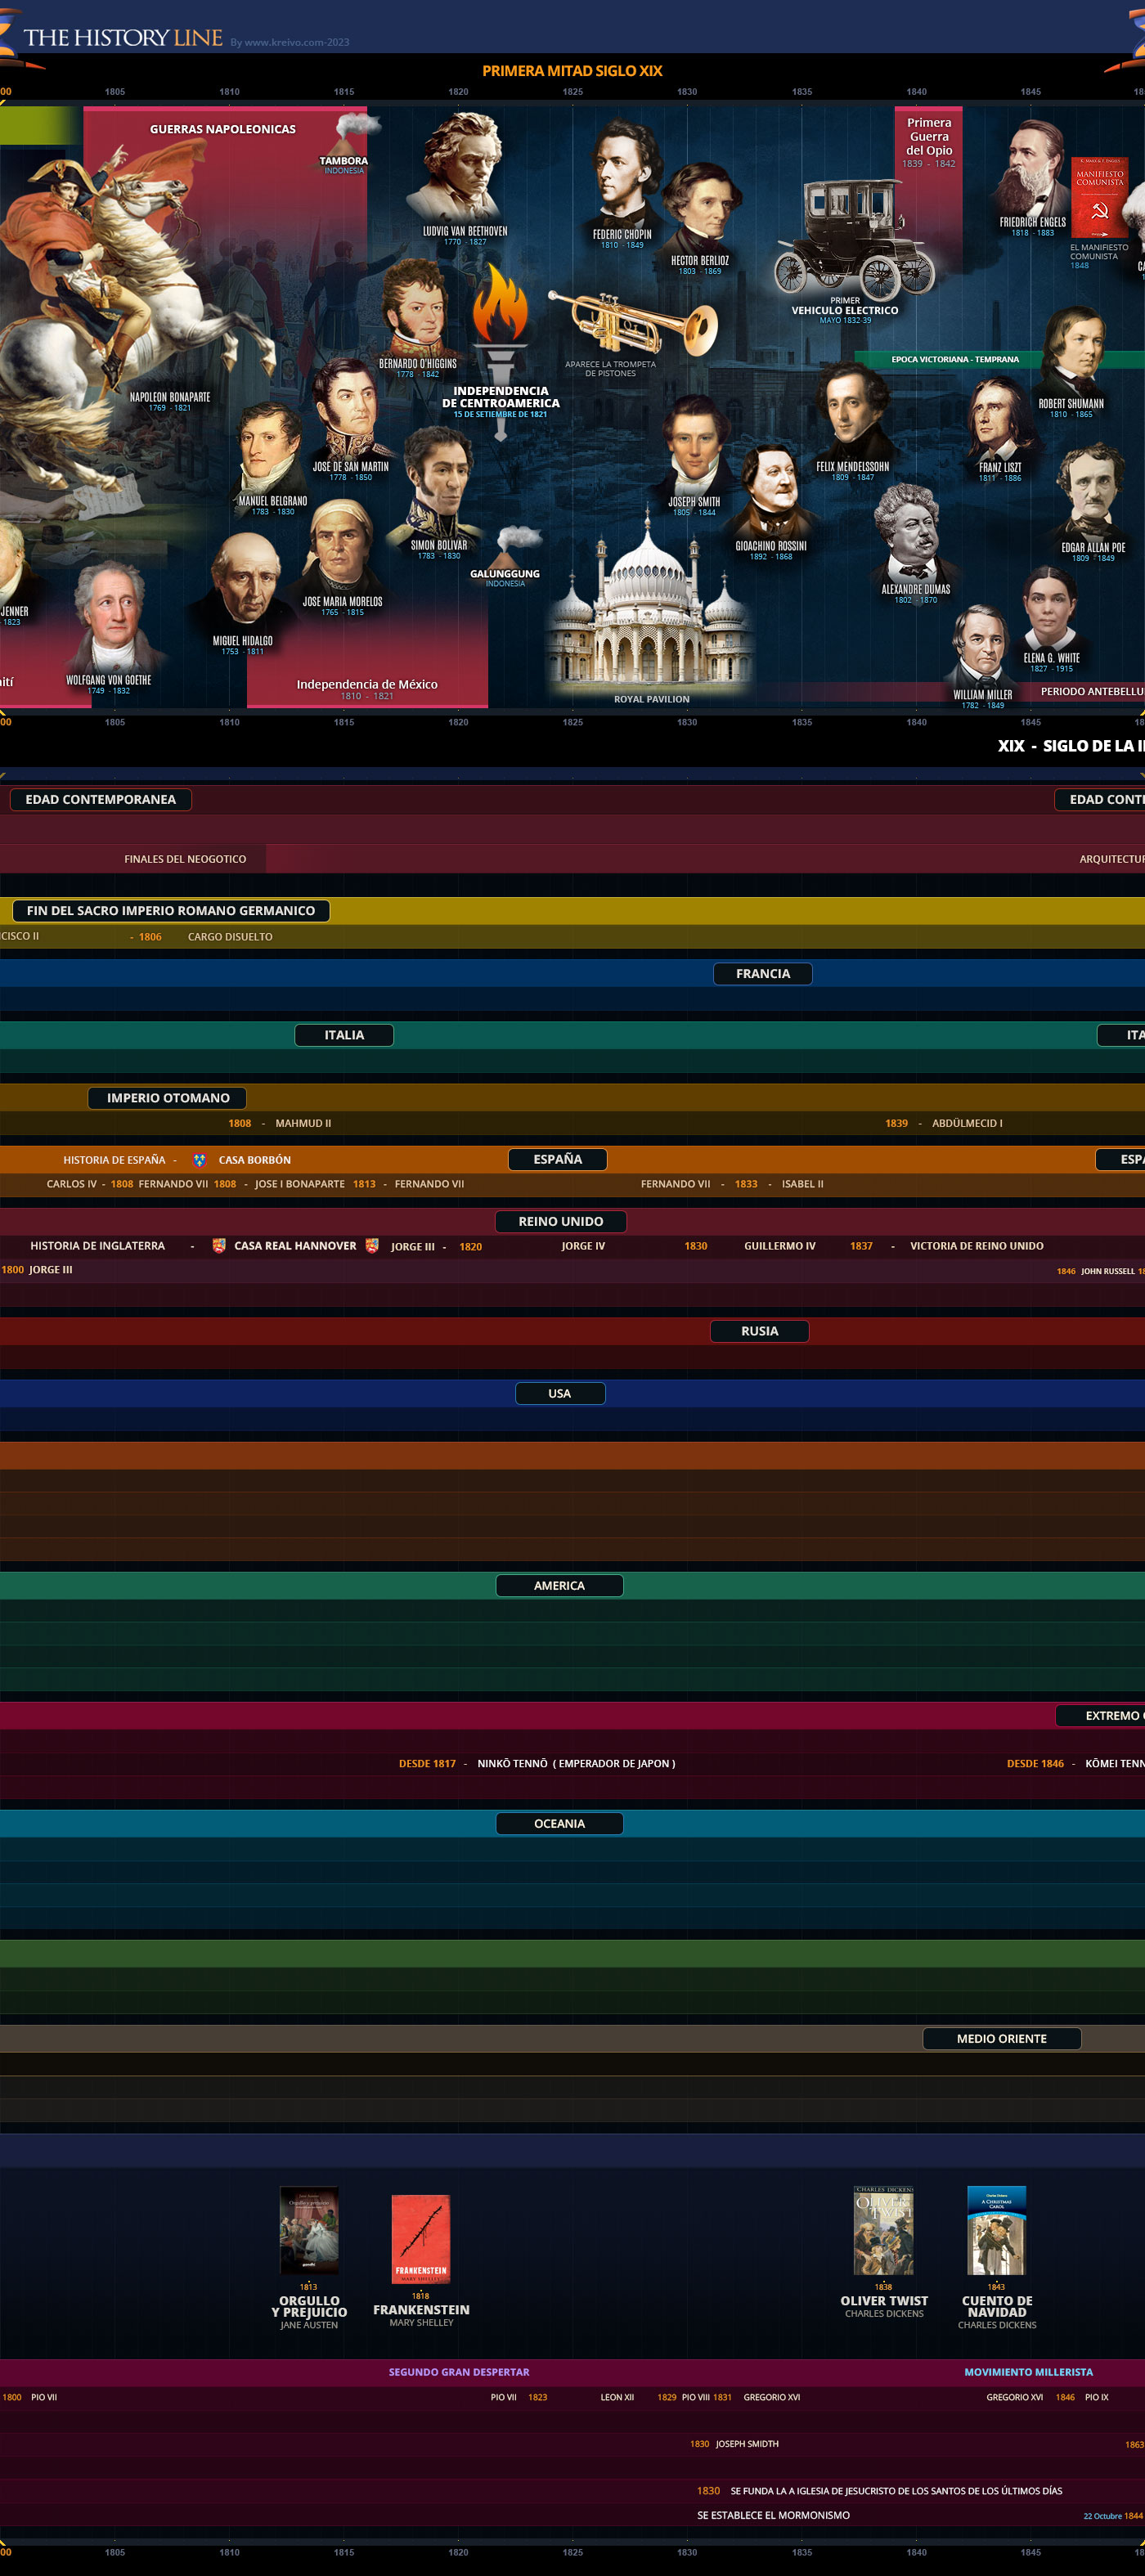
Task: Select the Friedrich Engels portrait
Action: click(x=1032, y=168)
